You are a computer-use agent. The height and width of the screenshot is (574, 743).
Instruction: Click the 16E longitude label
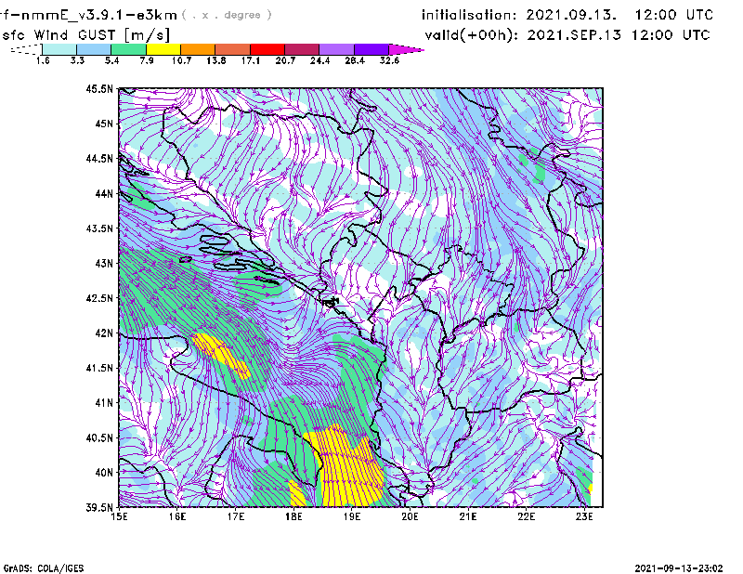click(177, 516)
